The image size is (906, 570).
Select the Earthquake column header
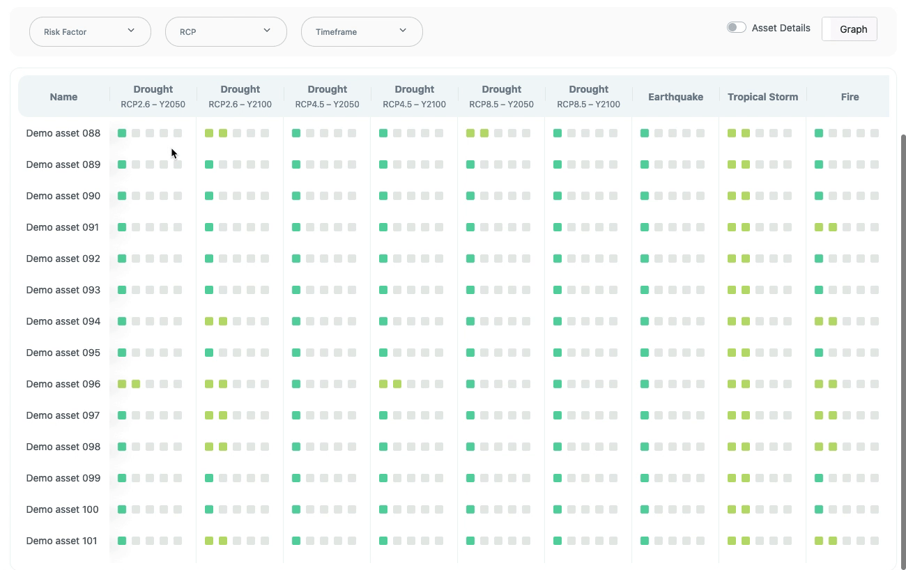click(675, 97)
